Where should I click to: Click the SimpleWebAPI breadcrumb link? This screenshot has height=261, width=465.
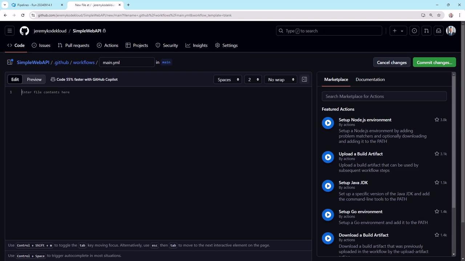click(x=33, y=62)
